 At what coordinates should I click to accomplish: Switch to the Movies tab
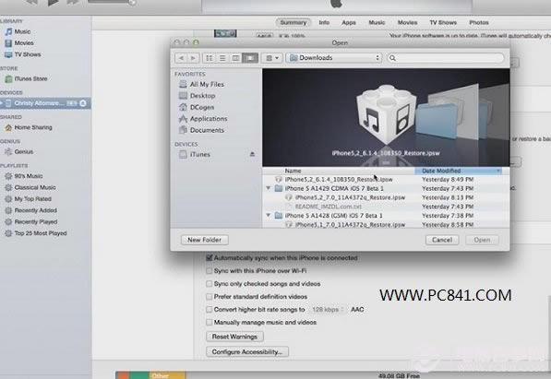[407, 22]
